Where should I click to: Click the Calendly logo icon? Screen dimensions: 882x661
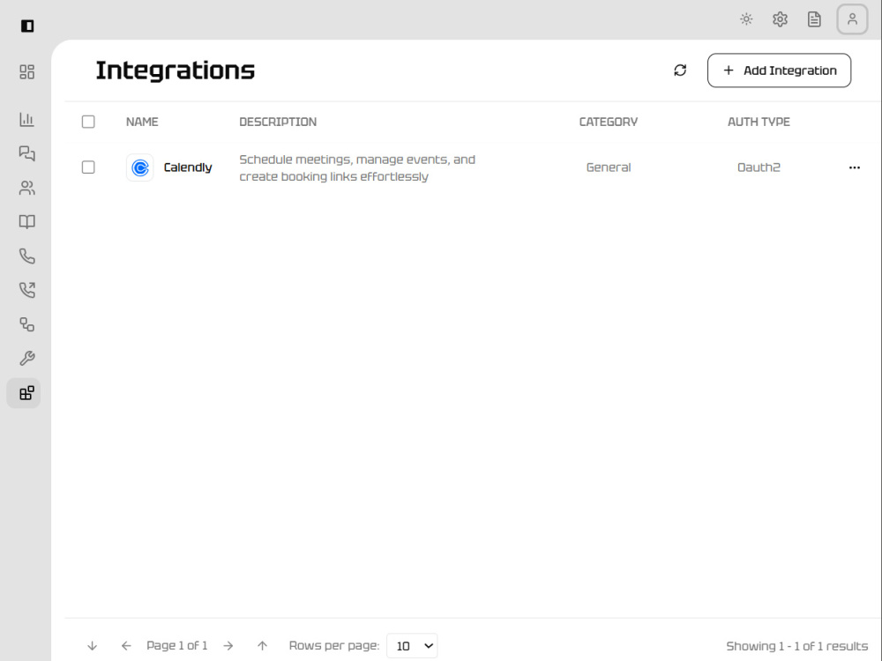coord(140,167)
